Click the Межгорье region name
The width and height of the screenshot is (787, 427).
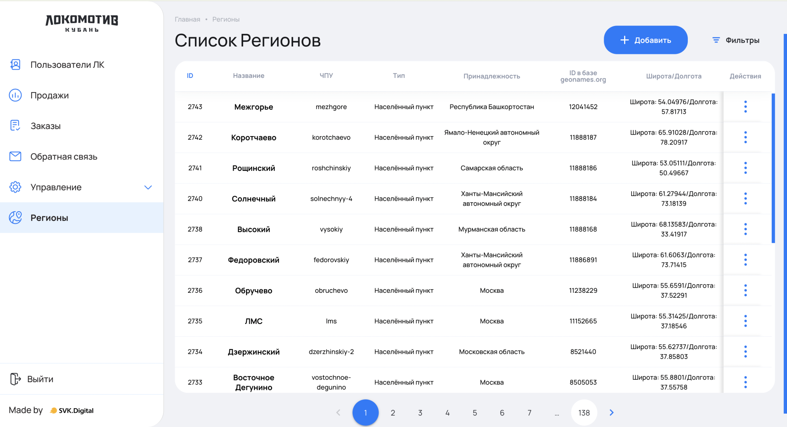(254, 107)
